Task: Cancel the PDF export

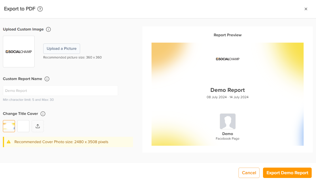Action: click(x=249, y=173)
